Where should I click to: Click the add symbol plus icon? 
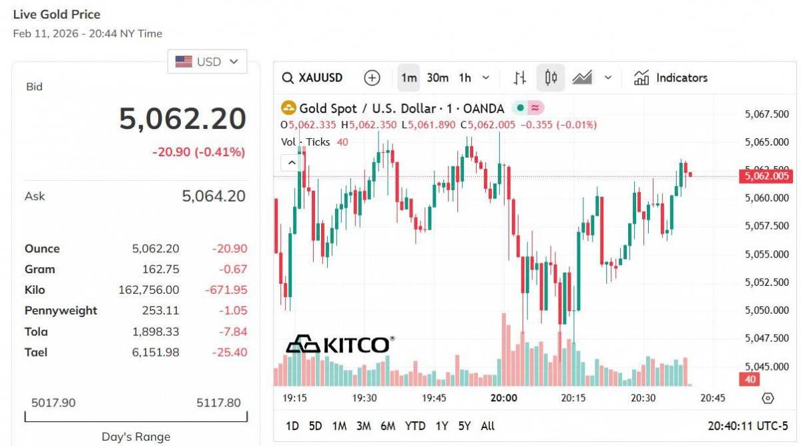(x=372, y=78)
